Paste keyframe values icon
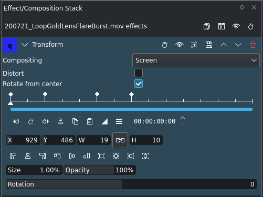 (x=90, y=121)
